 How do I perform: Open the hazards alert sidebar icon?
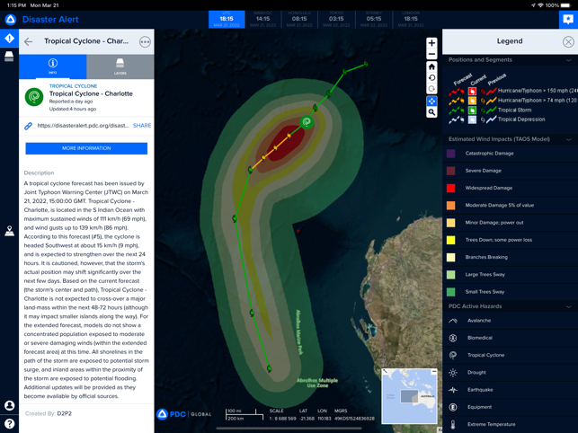pyautogui.click(x=9, y=38)
